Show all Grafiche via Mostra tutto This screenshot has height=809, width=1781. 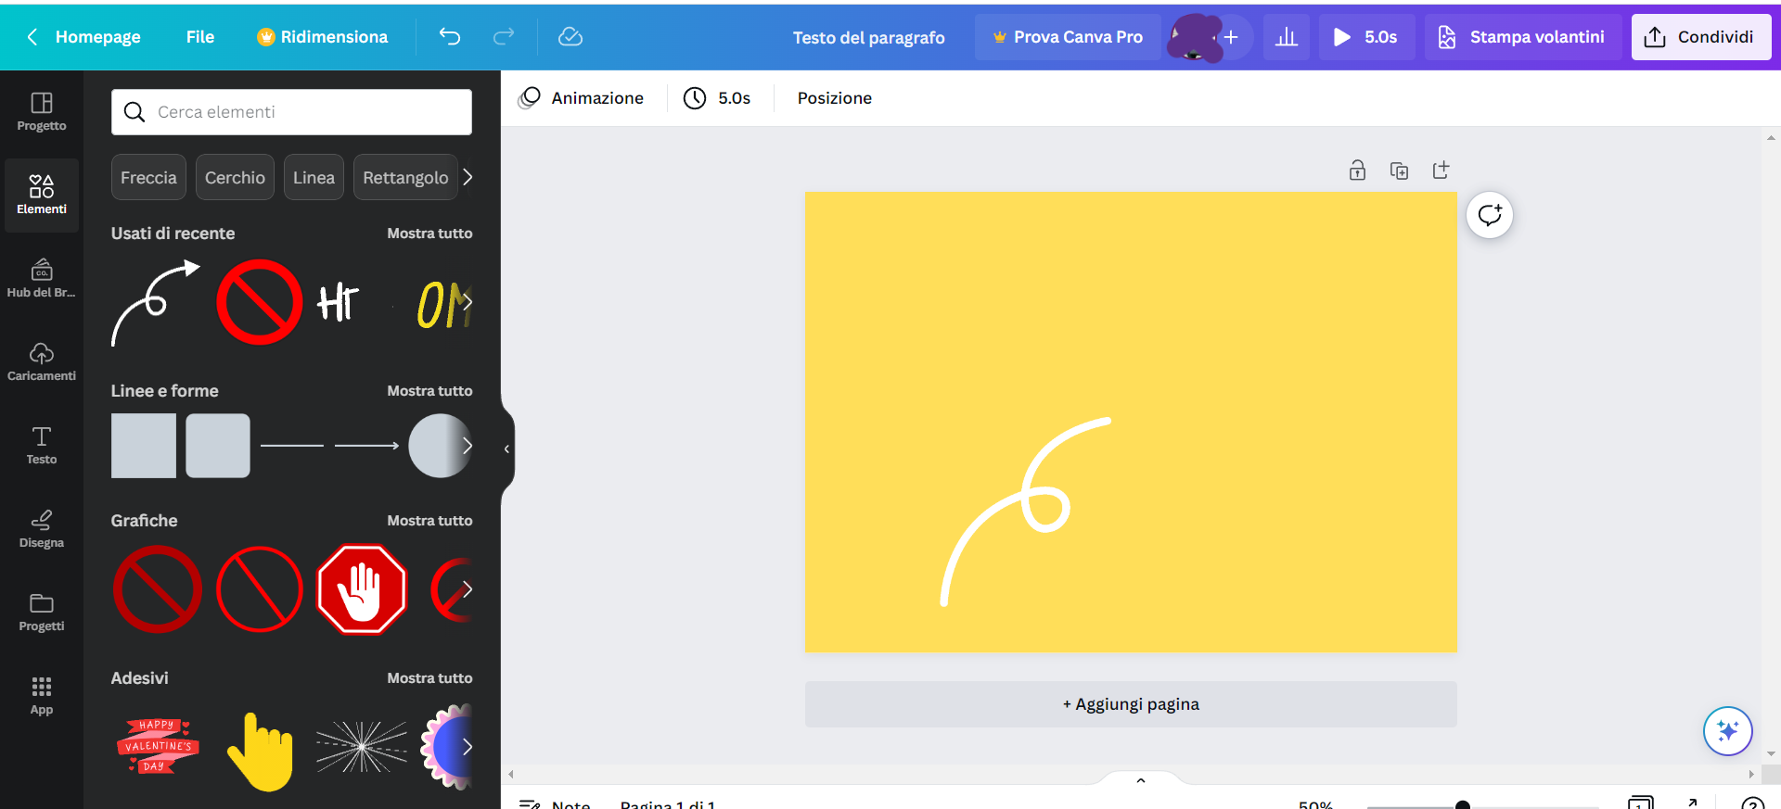(429, 521)
